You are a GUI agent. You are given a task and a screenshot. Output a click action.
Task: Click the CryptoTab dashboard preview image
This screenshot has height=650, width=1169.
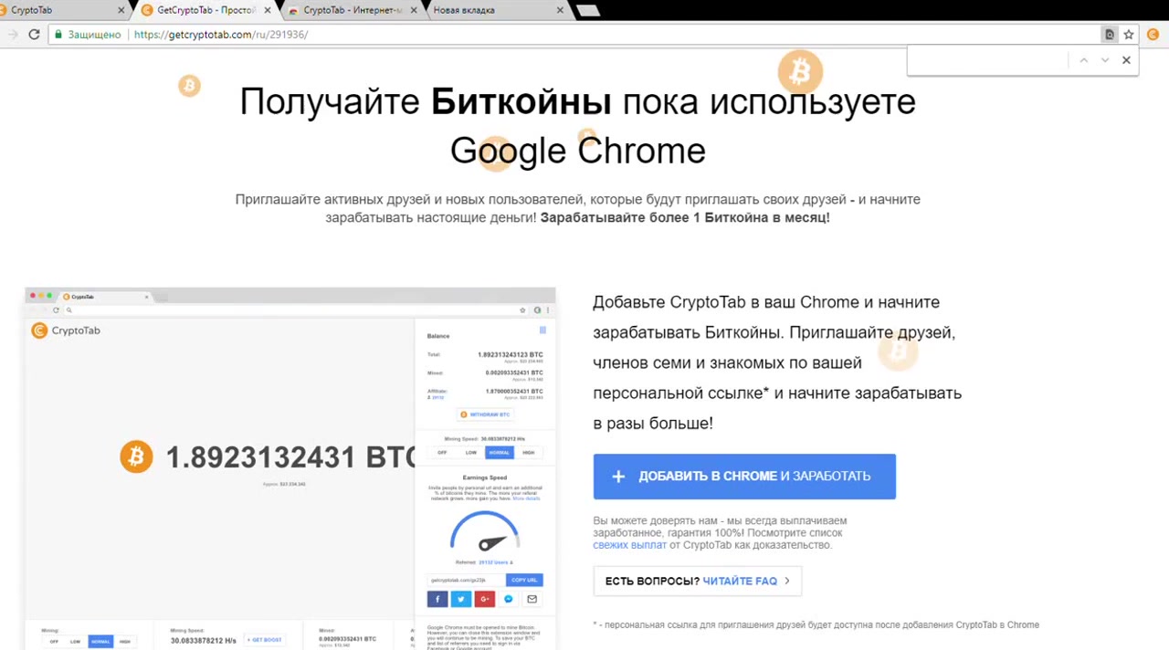(x=290, y=466)
